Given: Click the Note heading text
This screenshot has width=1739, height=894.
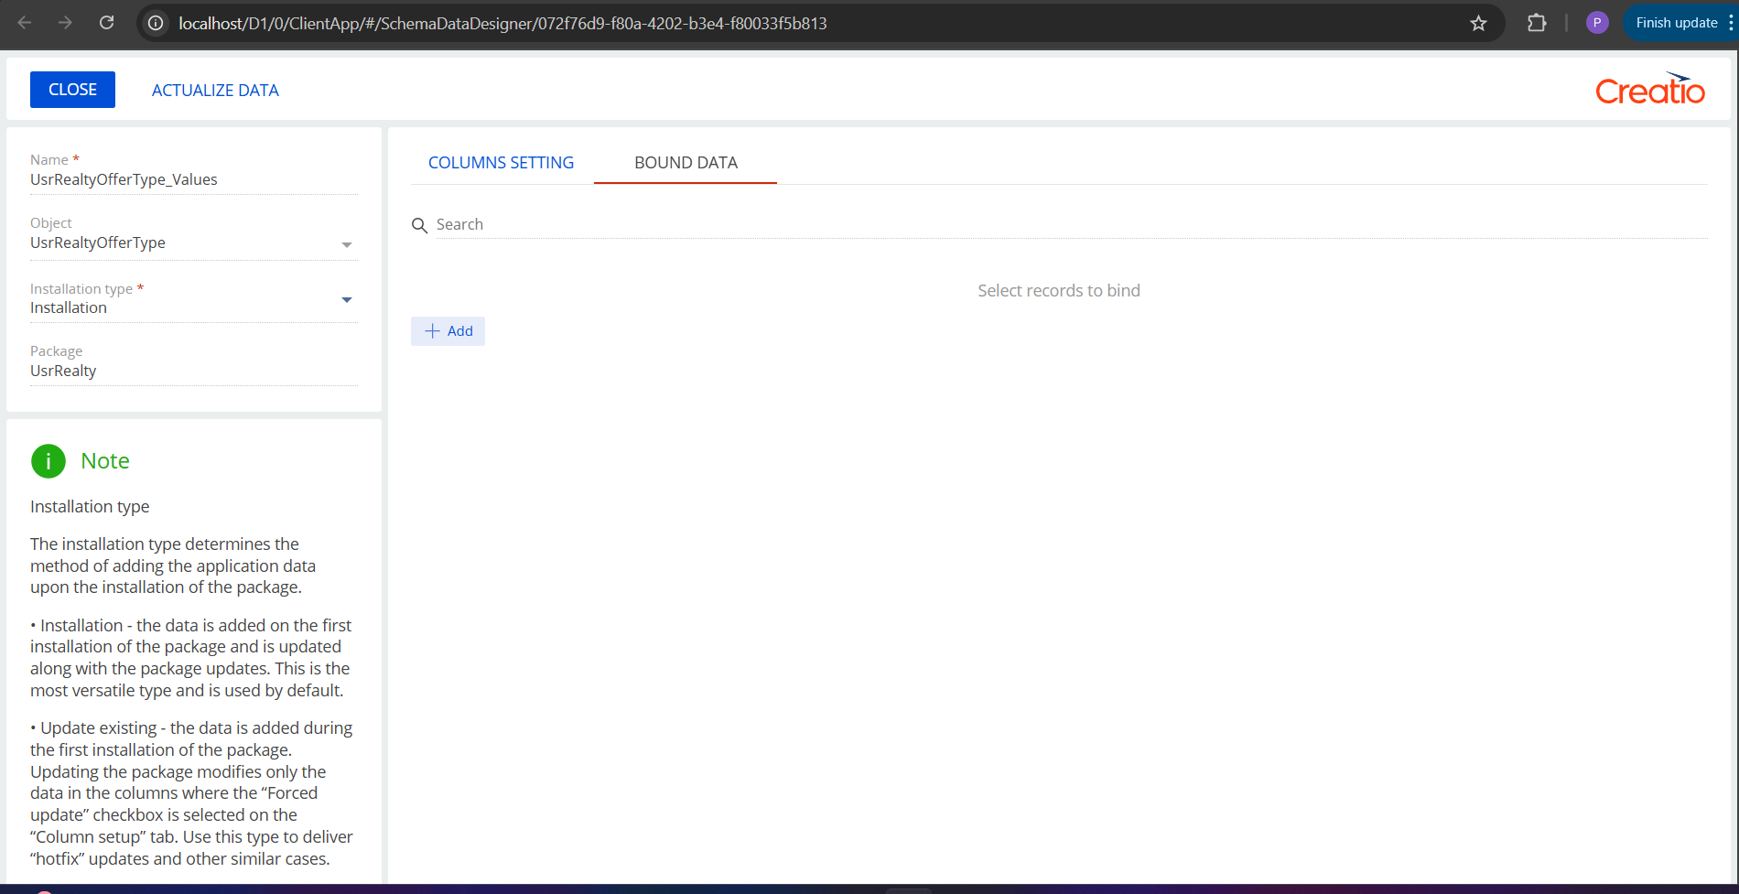Looking at the screenshot, I should (105, 461).
